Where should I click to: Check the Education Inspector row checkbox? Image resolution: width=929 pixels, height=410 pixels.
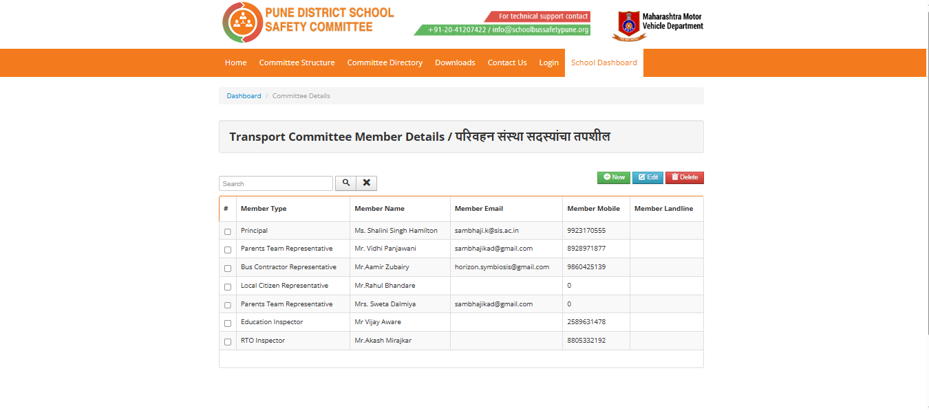tap(228, 323)
